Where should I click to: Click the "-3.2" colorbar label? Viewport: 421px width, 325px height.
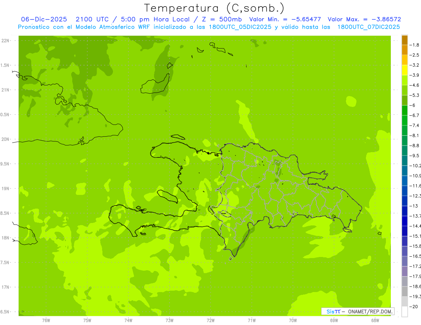pos(415,65)
